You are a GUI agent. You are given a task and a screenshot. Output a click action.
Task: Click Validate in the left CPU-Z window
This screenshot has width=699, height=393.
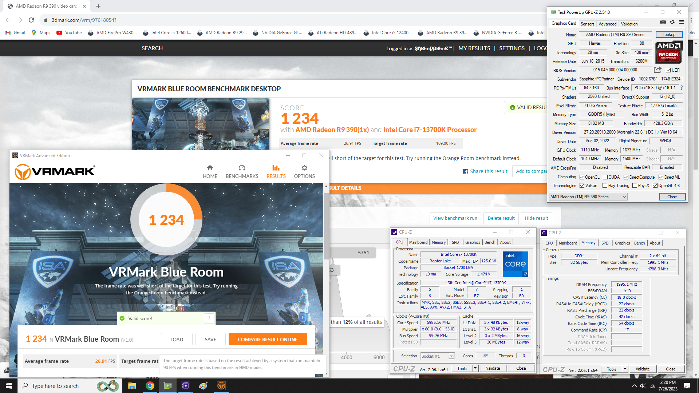(x=493, y=368)
